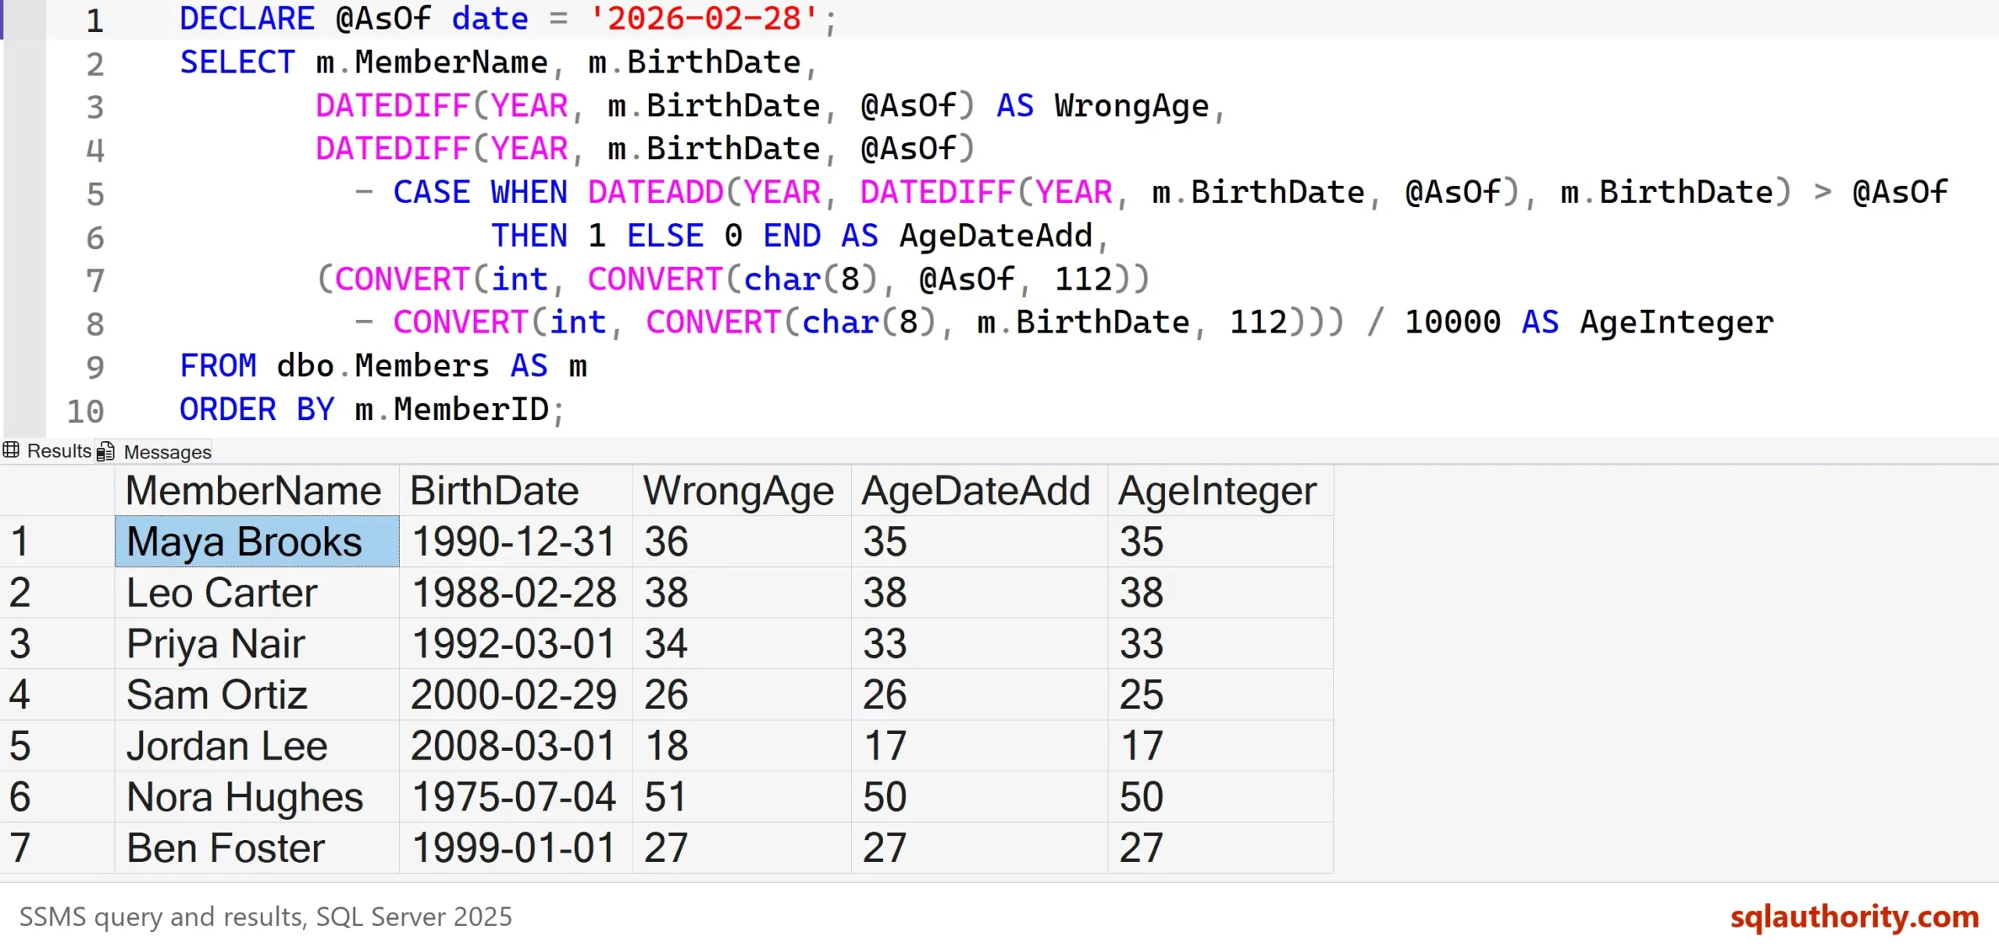Click ORDER BY keyword on line 10
This screenshot has height=947, width=1999.
[x=257, y=409]
